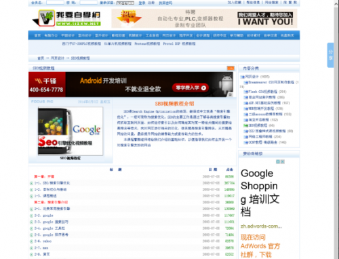The width and height of the screenshot is (339, 259).
Task: Click the page vertical scrollbar up arrow
Action: (336, 3)
